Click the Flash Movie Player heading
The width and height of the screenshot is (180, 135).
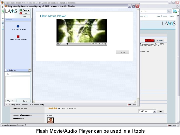(53, 16)
